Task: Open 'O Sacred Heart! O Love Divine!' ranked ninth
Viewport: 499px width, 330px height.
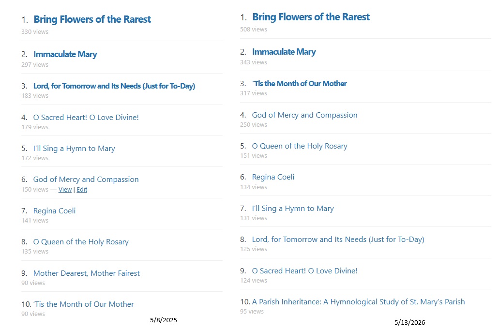Action: (x=305, y=271)
